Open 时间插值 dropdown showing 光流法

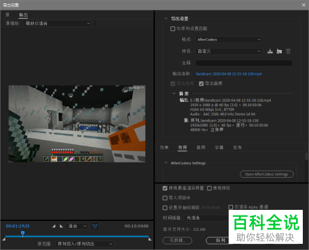(x=206, y=218)
